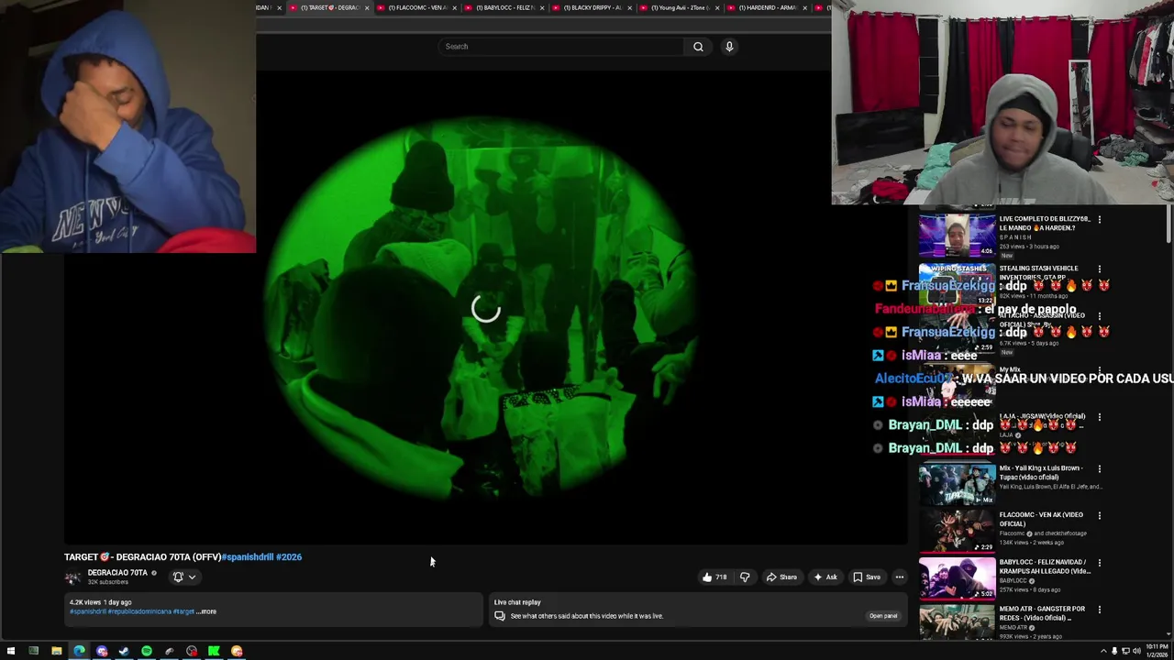The height and width of the screenshot is (660, 1174).
Task: Switch to the HARDENRD tab
Action: pyautogui.click(x=767, y=8)
